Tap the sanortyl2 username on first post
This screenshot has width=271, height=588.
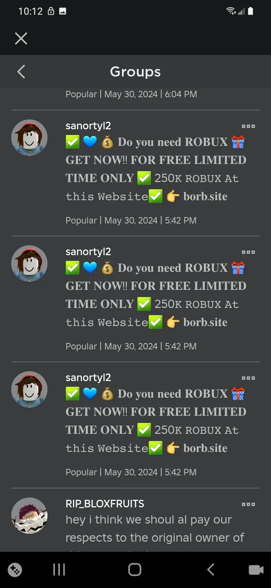(x=88, y=126)
